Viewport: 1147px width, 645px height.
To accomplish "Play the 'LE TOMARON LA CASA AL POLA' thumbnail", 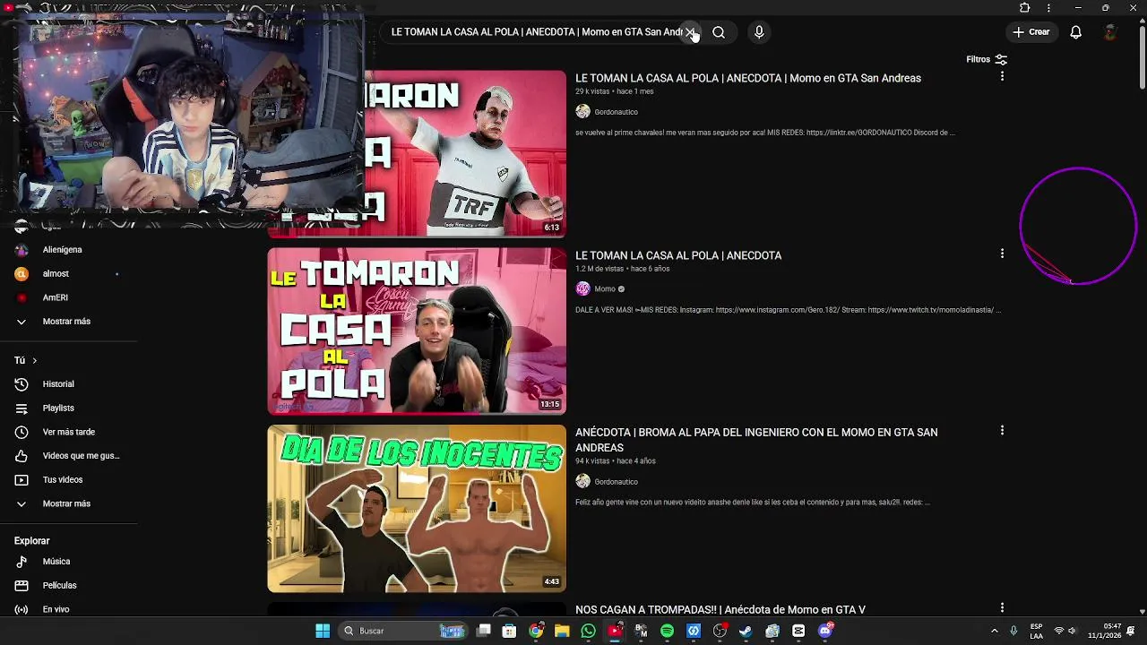I will point(417,331).
